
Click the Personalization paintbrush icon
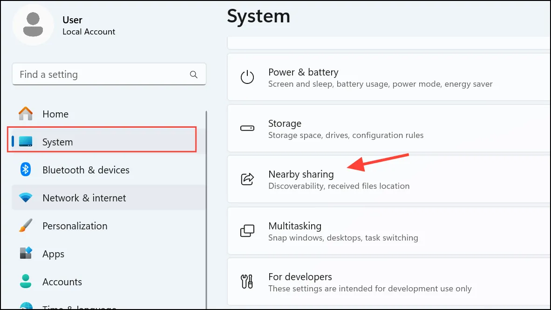point(26,226)
